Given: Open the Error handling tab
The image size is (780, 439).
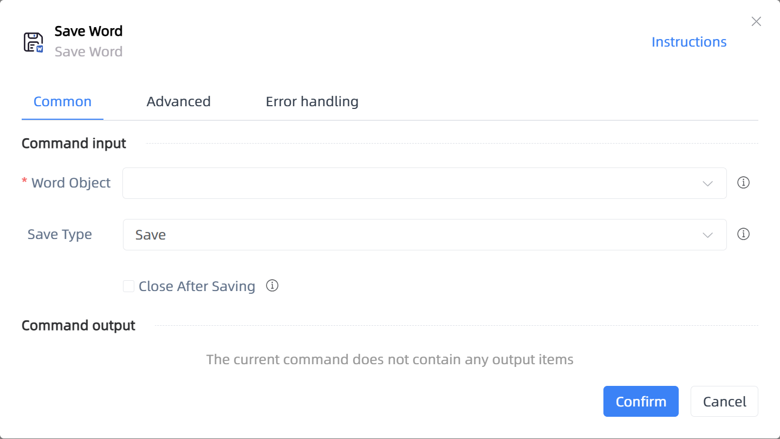Looking at the screenshot, I should coord(312,101).
